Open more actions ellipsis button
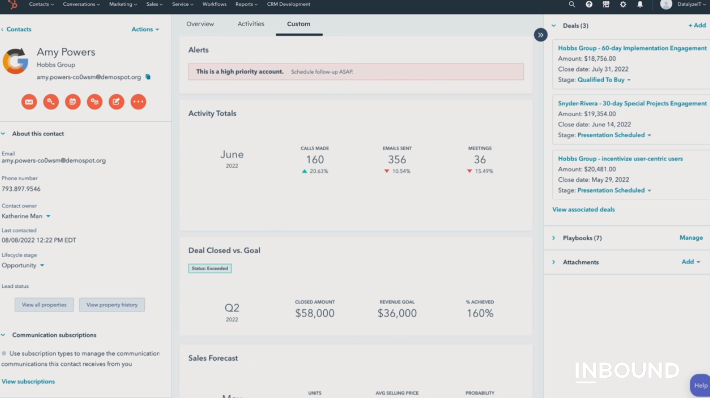Image resolution: width=710 pixels, height=398 pixels. [x=138, y=102]
